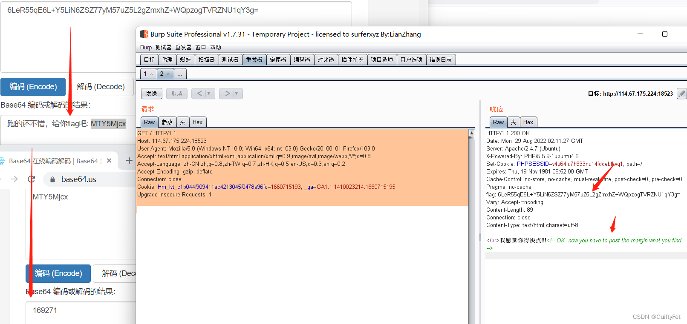Select the request 头 tab
This screenshot has width=687, height=324.
[x=183, y=122]
